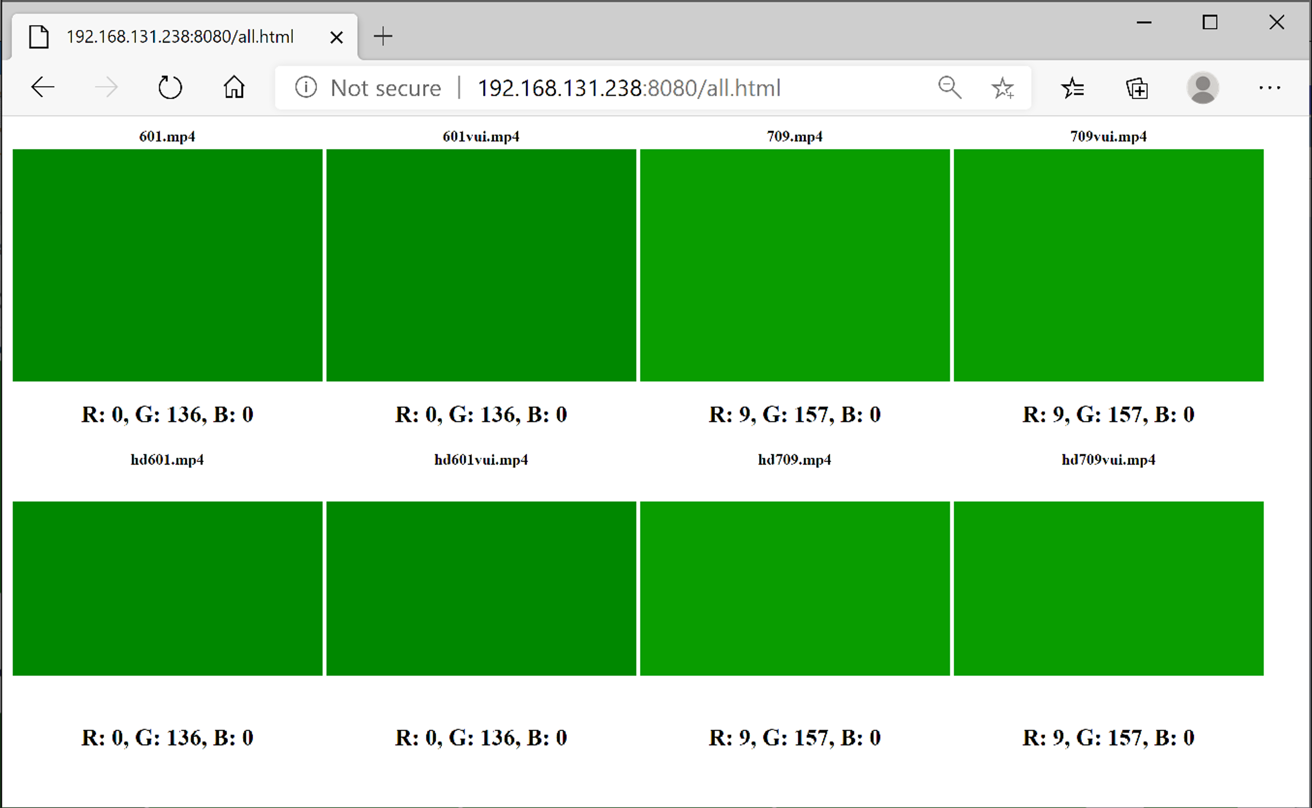Maximize the browser window
1312x808 pixels.
(1210, 23)
